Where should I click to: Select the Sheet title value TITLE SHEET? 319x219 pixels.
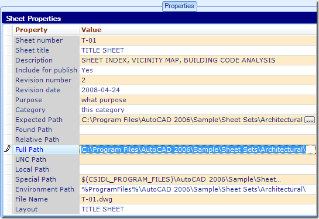point(103,50)
